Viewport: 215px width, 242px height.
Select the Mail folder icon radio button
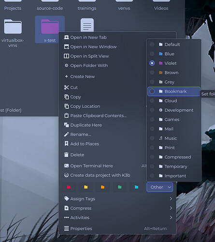click(152, 129)
